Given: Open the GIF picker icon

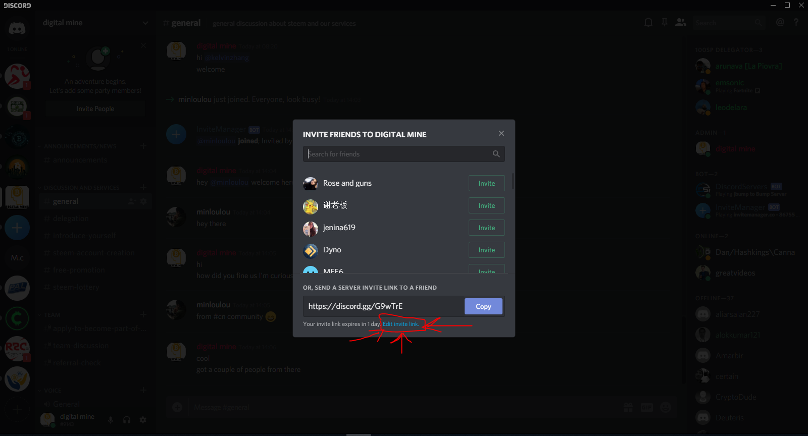Looking at the screenshot, I should pyautogui.click(x=647, y=407).
